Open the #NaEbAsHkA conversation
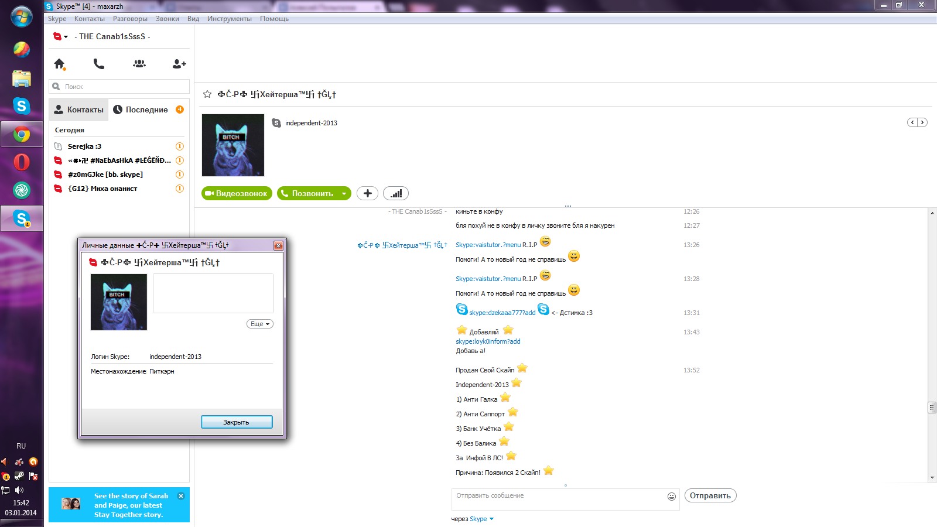This screenshot has height=527, width=937. point(119,160)
